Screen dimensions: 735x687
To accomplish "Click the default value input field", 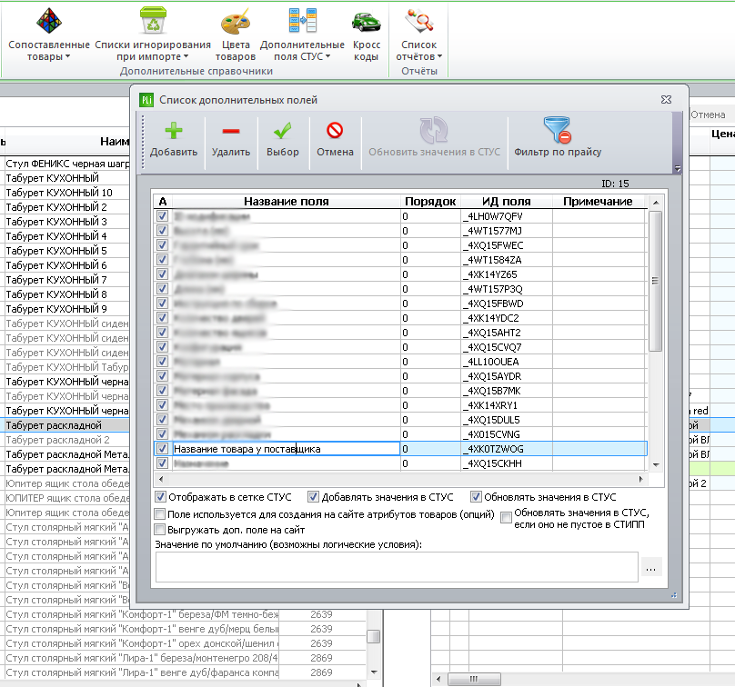I will pos(397,567).
